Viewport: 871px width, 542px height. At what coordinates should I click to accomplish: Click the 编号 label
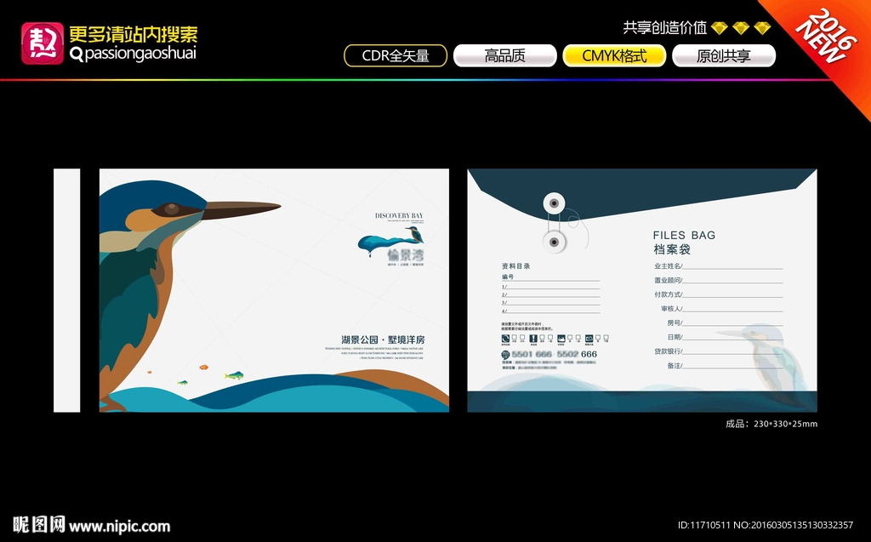coord(508,277)
